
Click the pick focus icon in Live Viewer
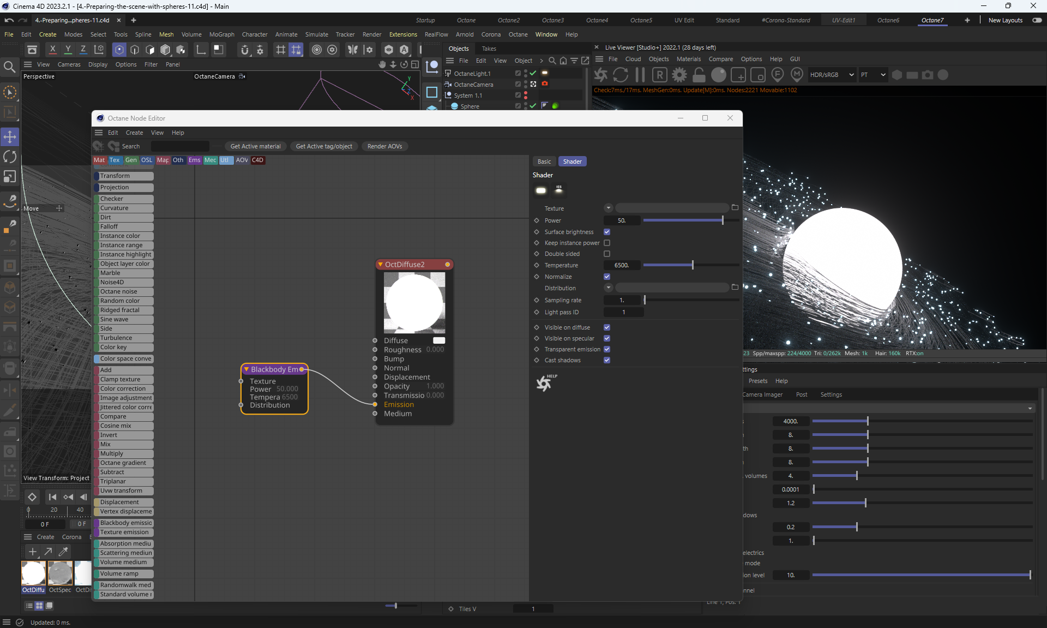[778, 75]
